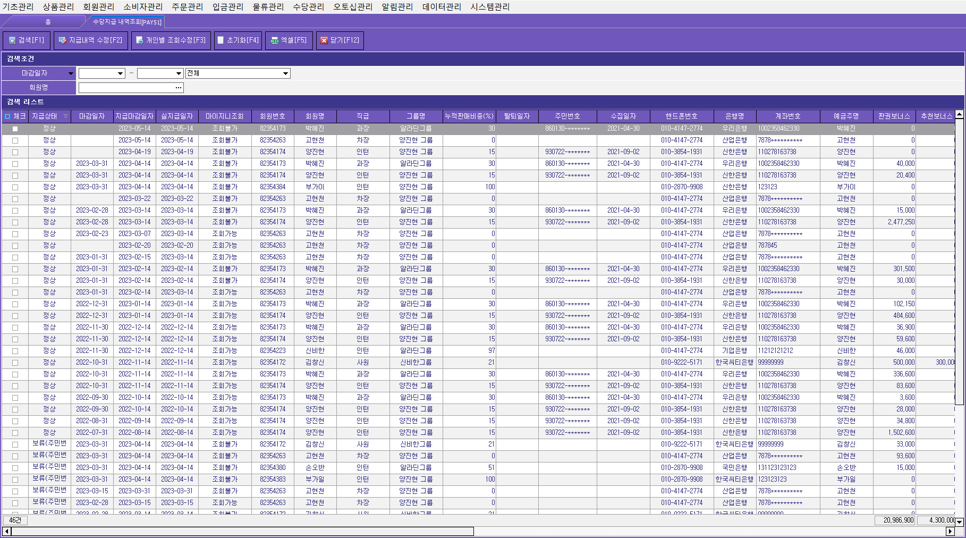Select the 2023-02-23 마감일자 cell
966x538 pixels.
92,234
